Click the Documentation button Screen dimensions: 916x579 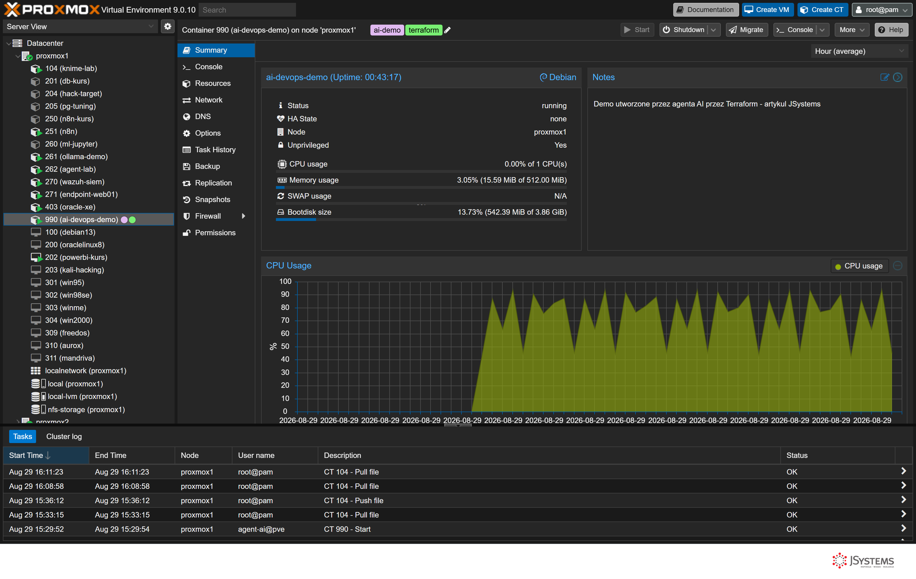(706, 9)
